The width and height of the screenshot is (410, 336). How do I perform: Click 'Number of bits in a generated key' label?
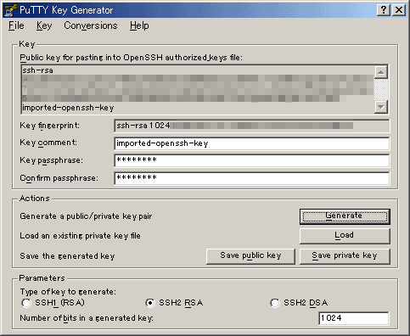click(x=87, y=318)
